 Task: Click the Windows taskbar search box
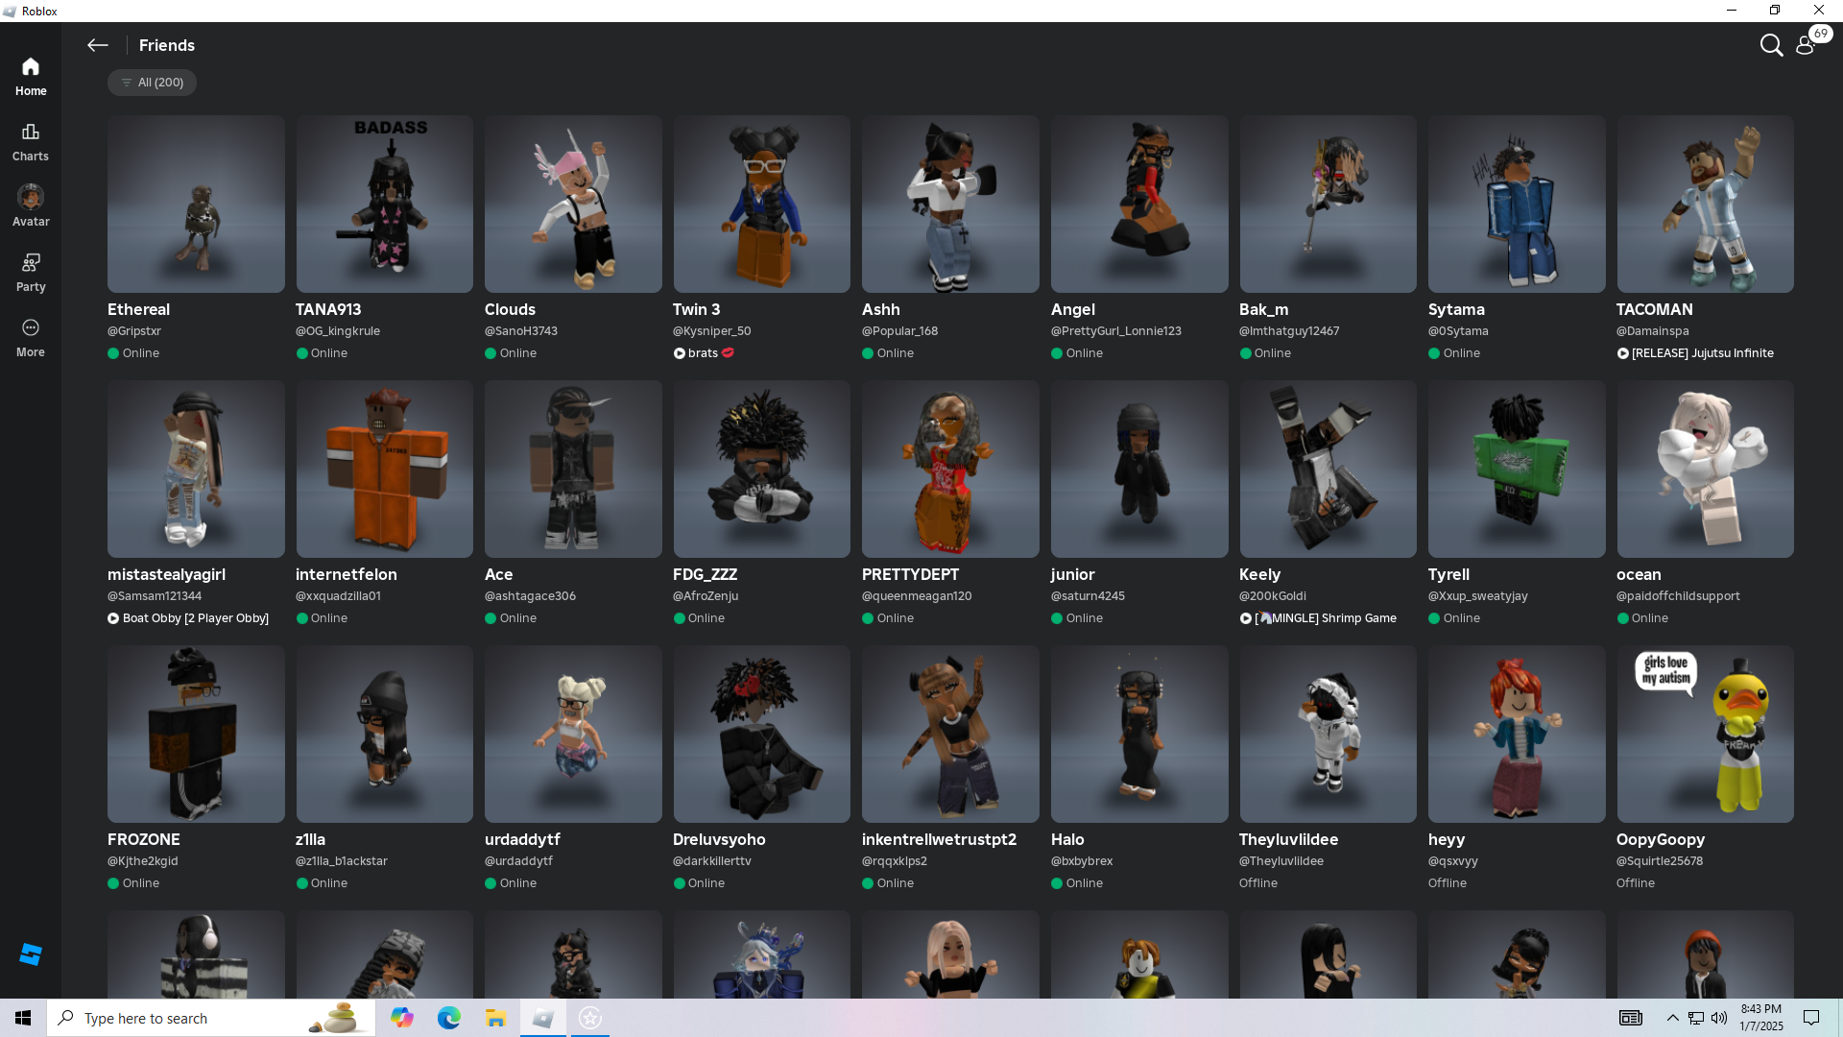[x=192, y=1018]
